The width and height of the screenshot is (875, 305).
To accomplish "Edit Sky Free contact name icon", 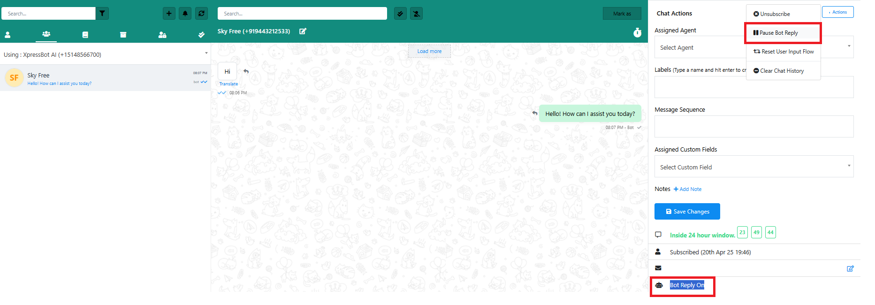I will (x=303, y=31).
